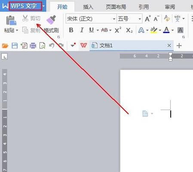Click the decrease font size A- icon
193x172 pixels.
click(156, 18)
